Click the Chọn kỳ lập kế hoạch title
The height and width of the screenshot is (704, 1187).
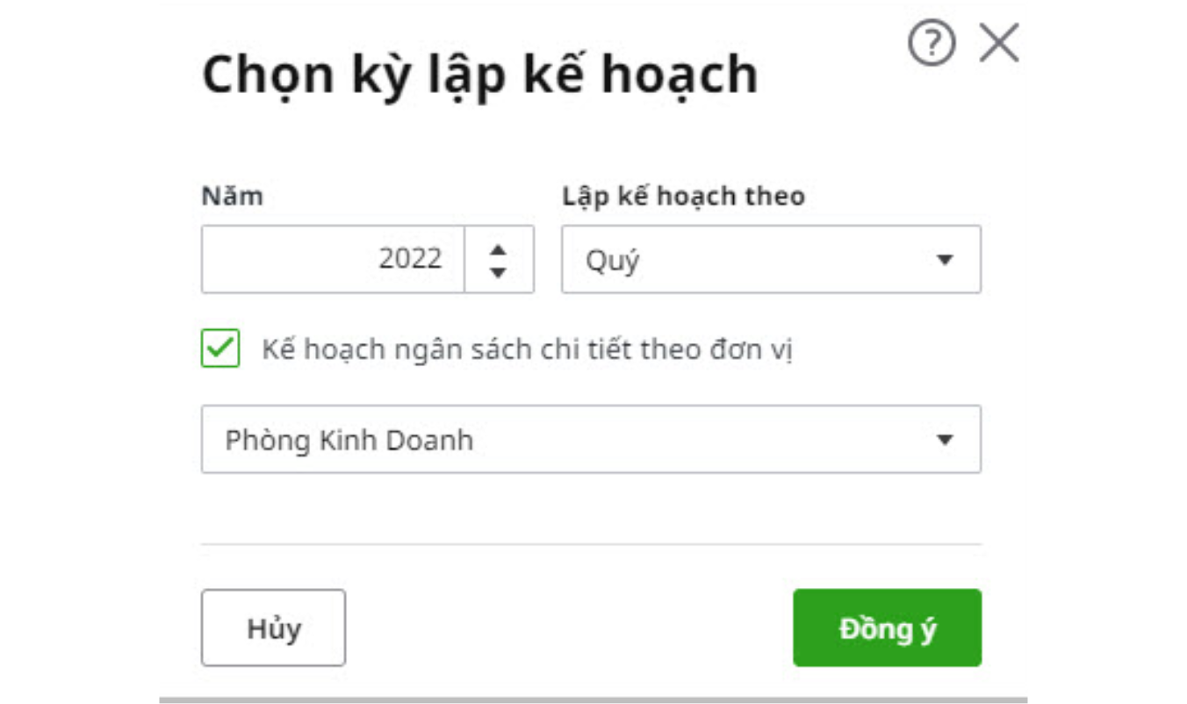[x=479, y=75]
